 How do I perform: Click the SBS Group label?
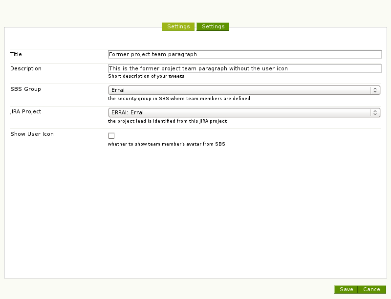[25, 89]
